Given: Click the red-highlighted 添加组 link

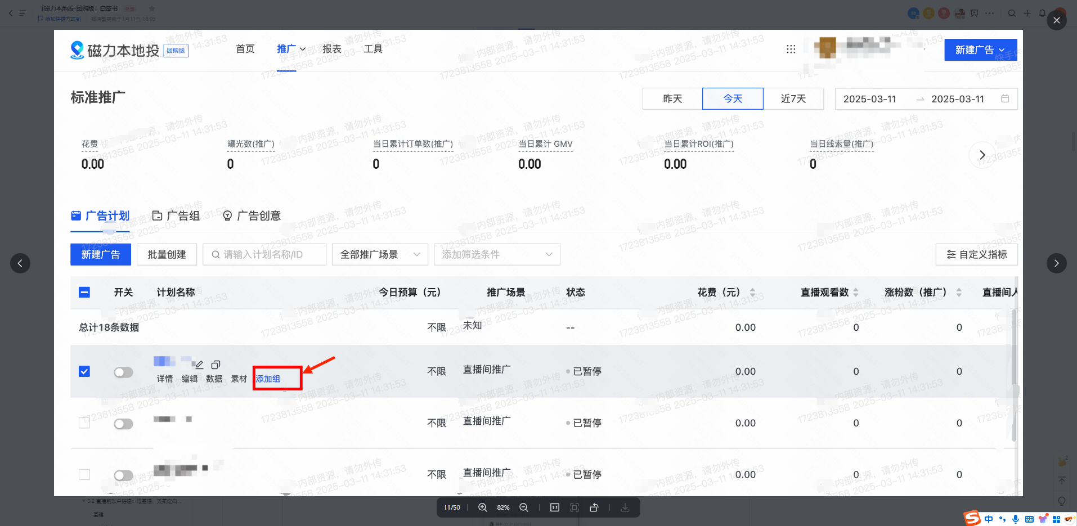Looking at the screenshot, I should (267, 378).
